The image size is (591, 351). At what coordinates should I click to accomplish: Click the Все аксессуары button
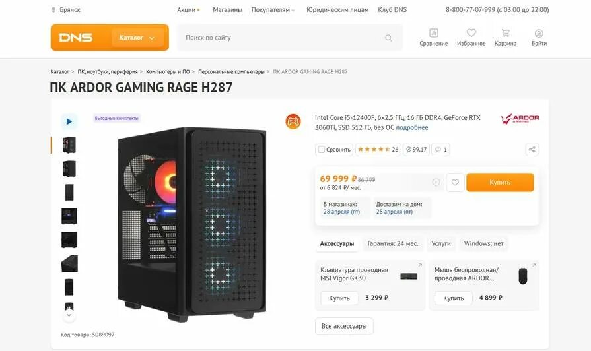pyautogui.click(x=344, y=326)
